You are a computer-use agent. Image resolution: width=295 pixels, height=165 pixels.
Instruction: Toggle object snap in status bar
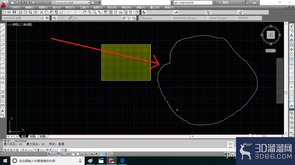pos(73,154)
